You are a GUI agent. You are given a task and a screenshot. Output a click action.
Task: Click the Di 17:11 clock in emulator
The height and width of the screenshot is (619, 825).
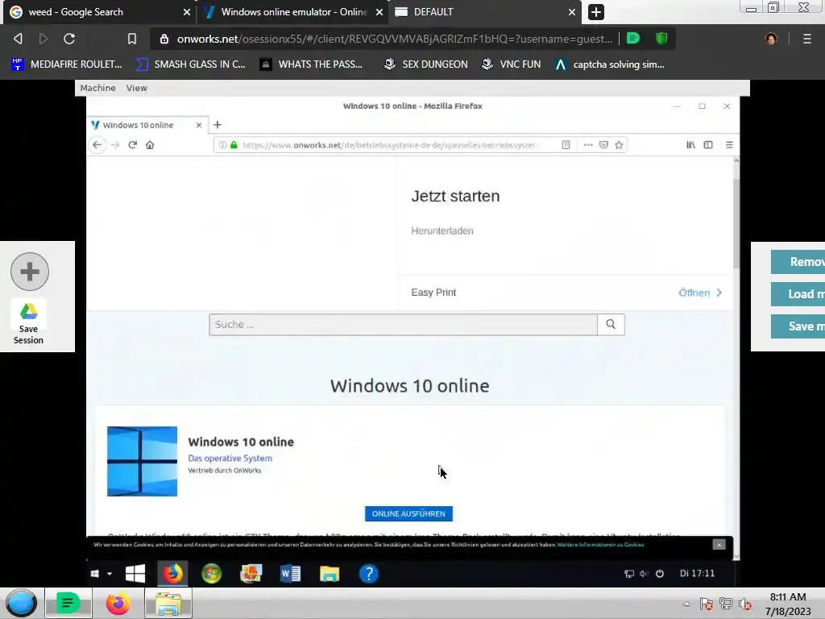[x=697, y=573]
